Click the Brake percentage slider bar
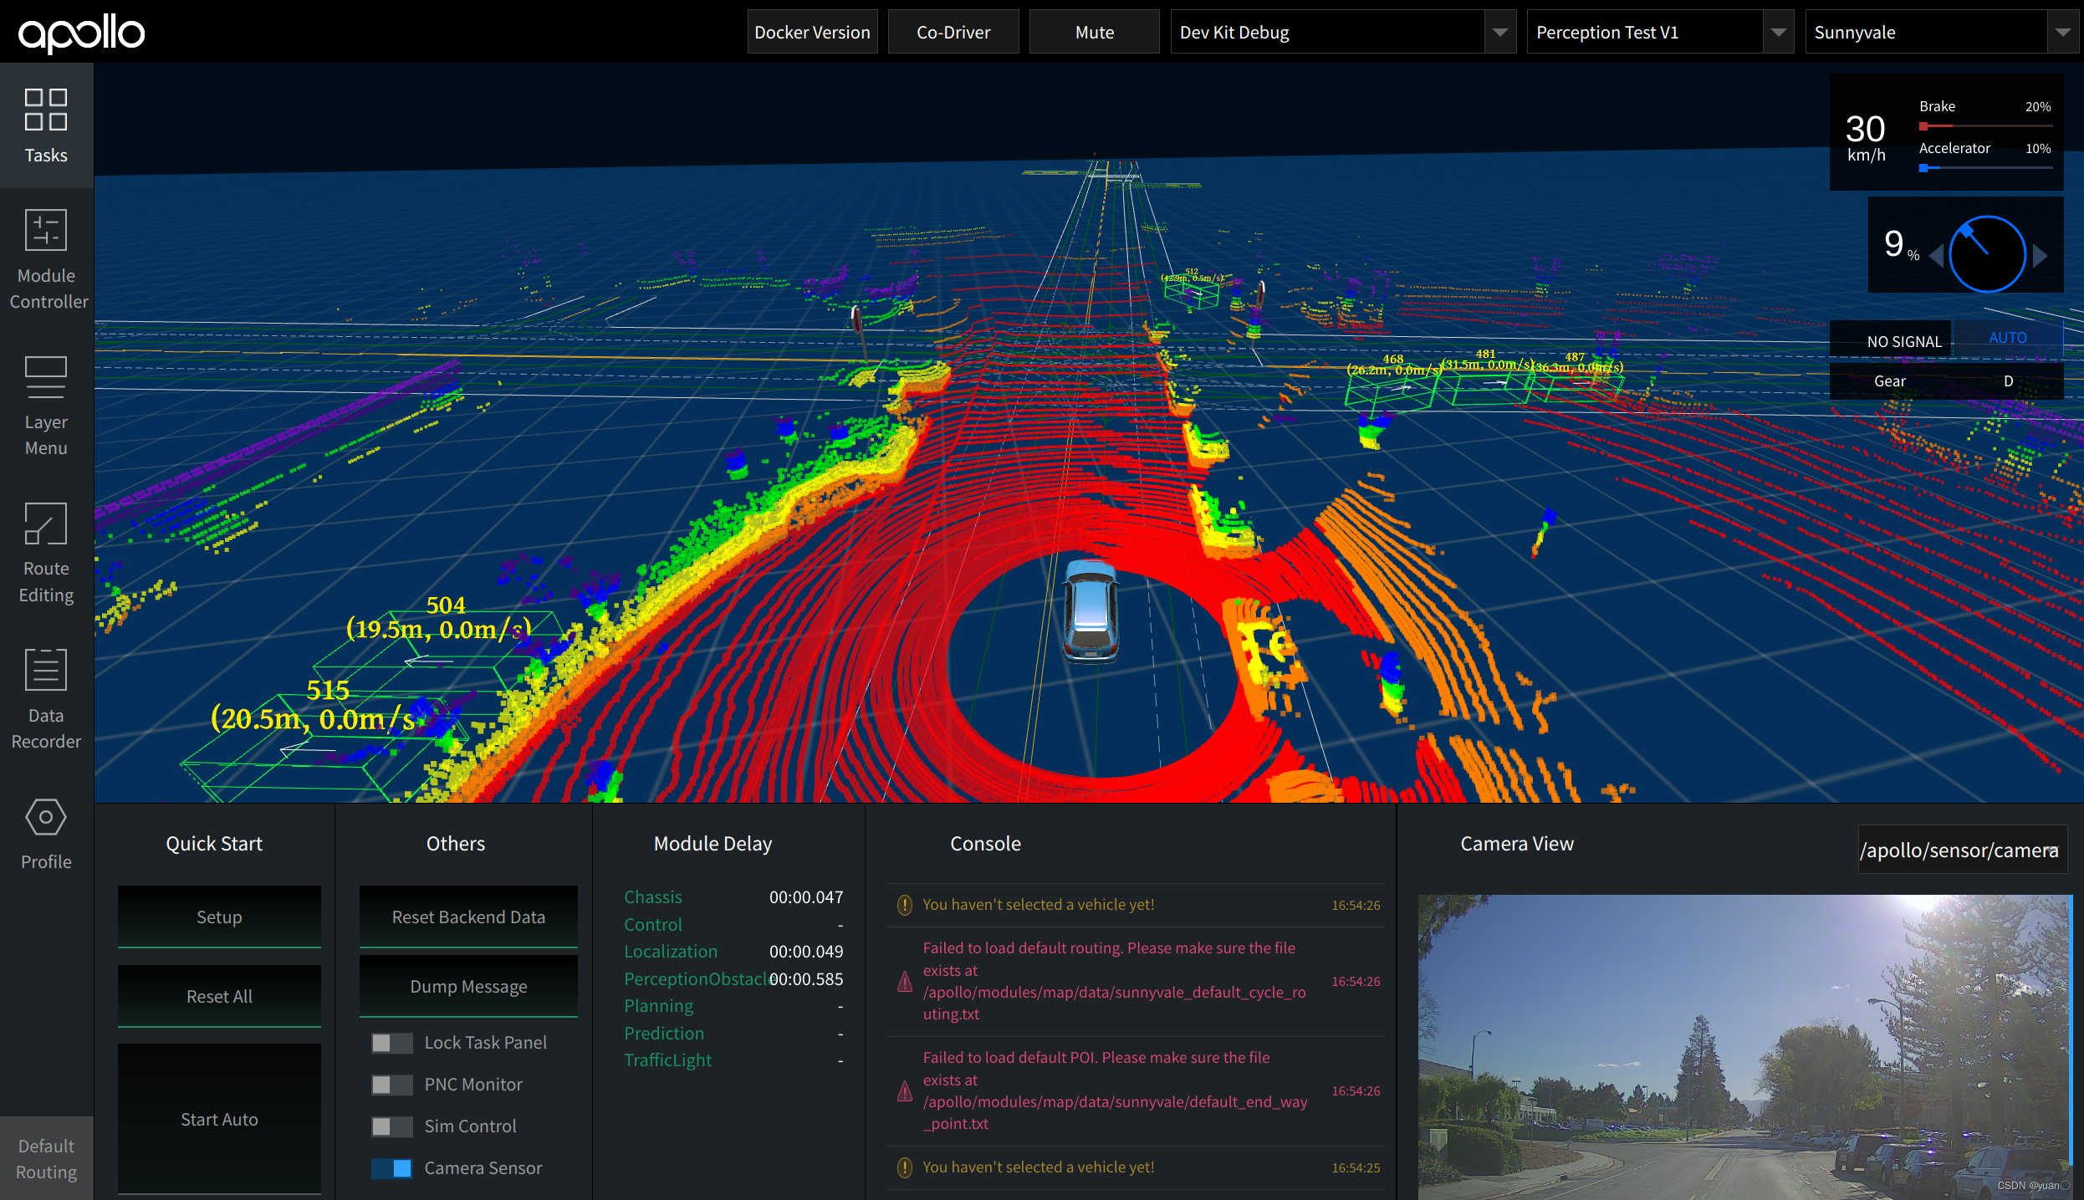The width and height of the screenshot is (2084, 1200). click(x=1985, y=126)
